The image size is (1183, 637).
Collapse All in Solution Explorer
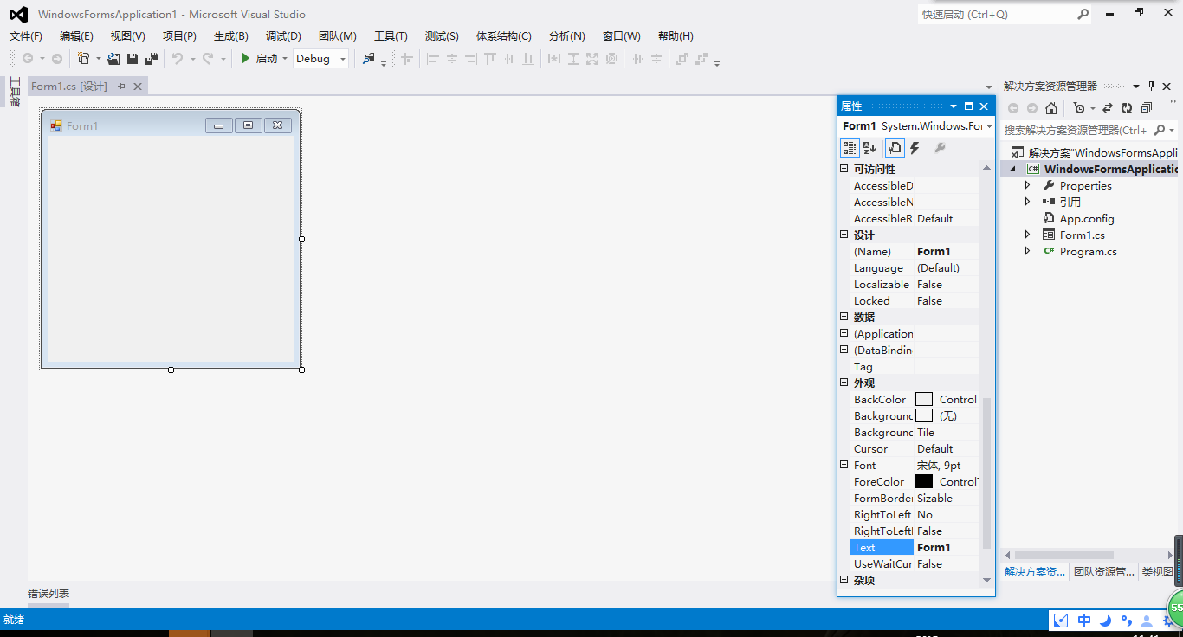pos(1146,108)
